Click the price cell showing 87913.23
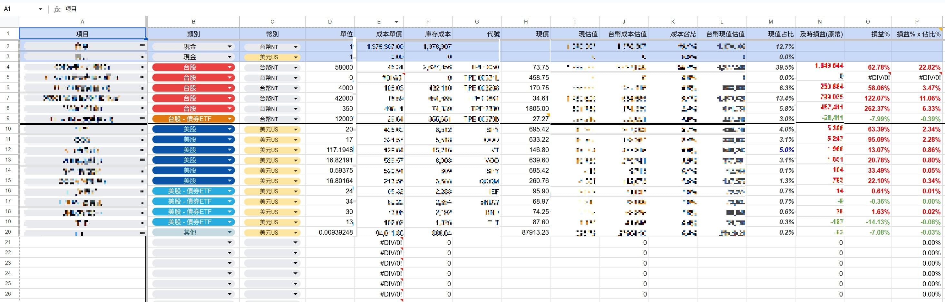The height and width of the screenshot is (302, 945). point(526,232)
